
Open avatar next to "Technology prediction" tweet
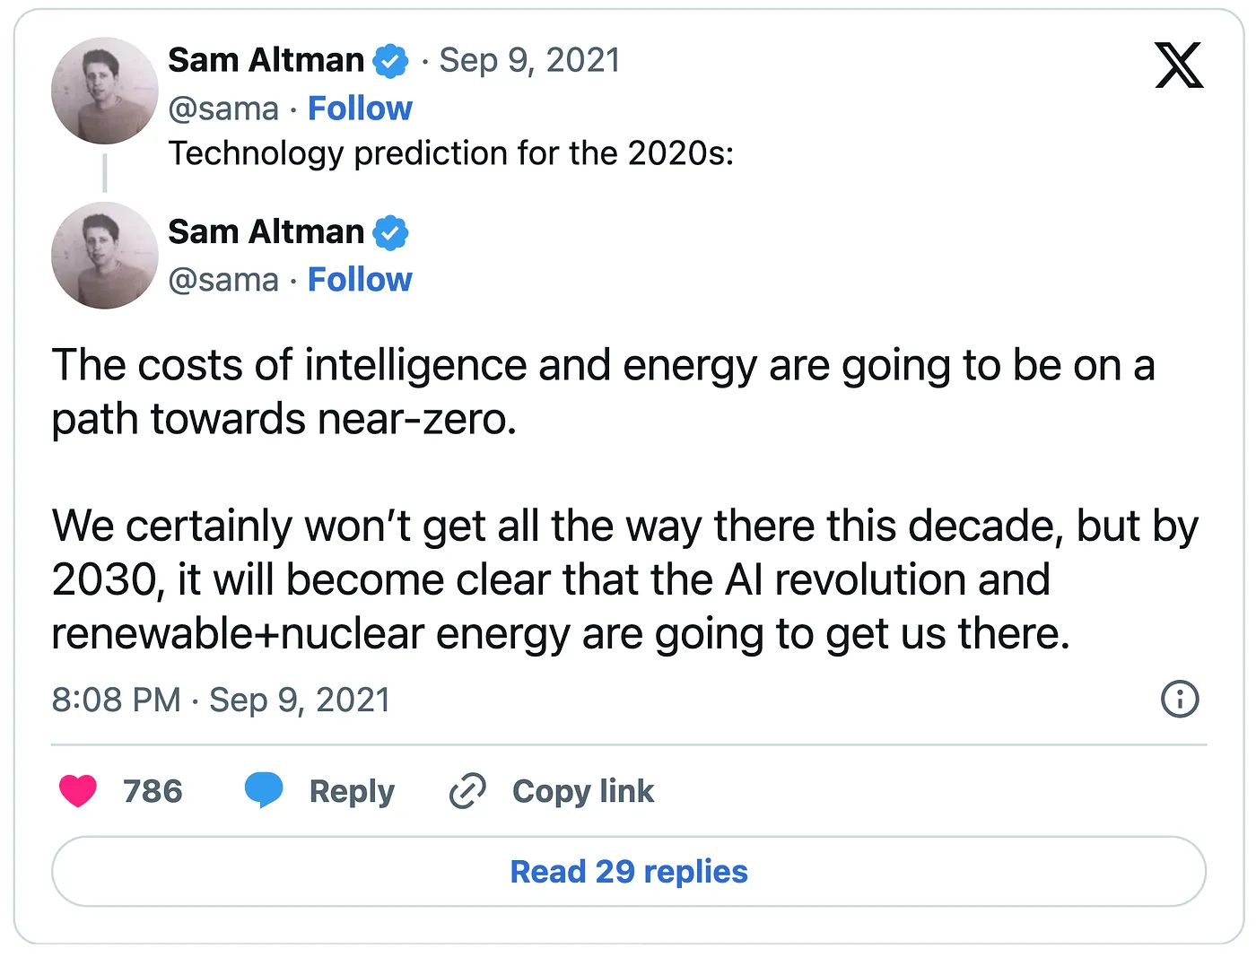(105, 91)
